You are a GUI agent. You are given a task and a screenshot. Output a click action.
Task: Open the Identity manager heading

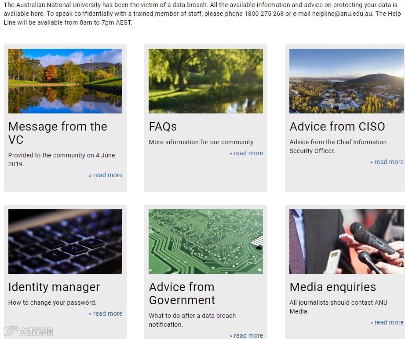(x=54, y=287)
